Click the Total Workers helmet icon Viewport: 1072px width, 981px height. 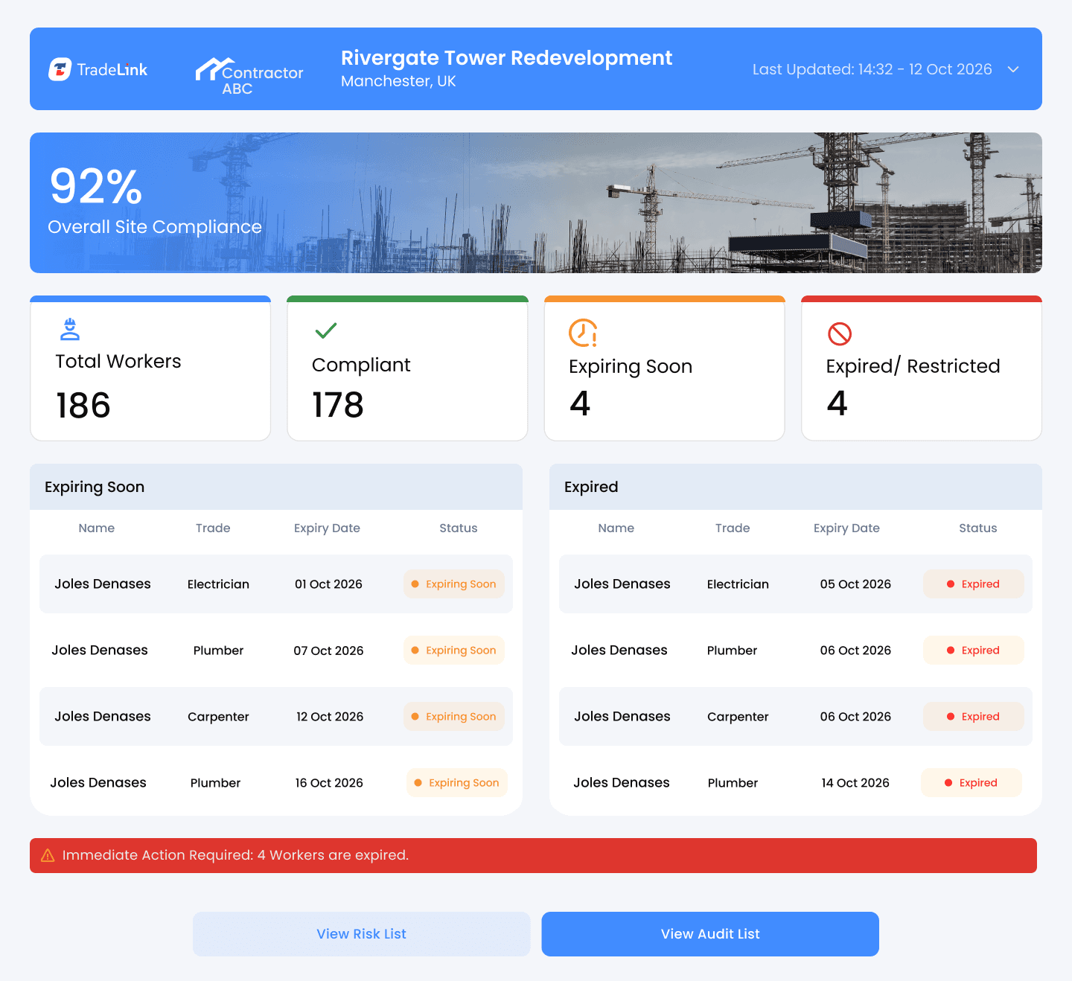[70, 329]
